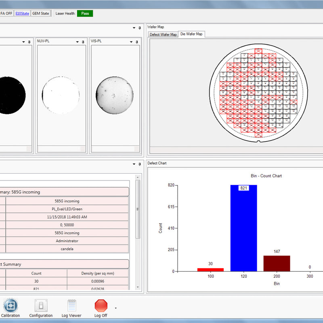Launch the Log Viewer
The image size is (323, 323).
pyautogui.click(x=71, y=306)
